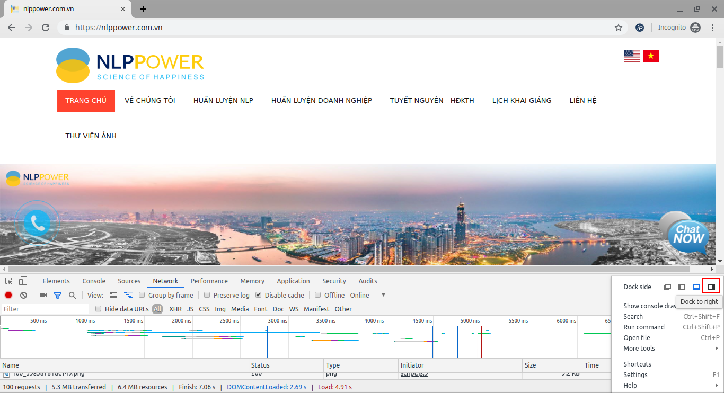Activate the inspect element picker in DevTools
This screenshot has width=724, height=393.
click(x=9, y=281)
